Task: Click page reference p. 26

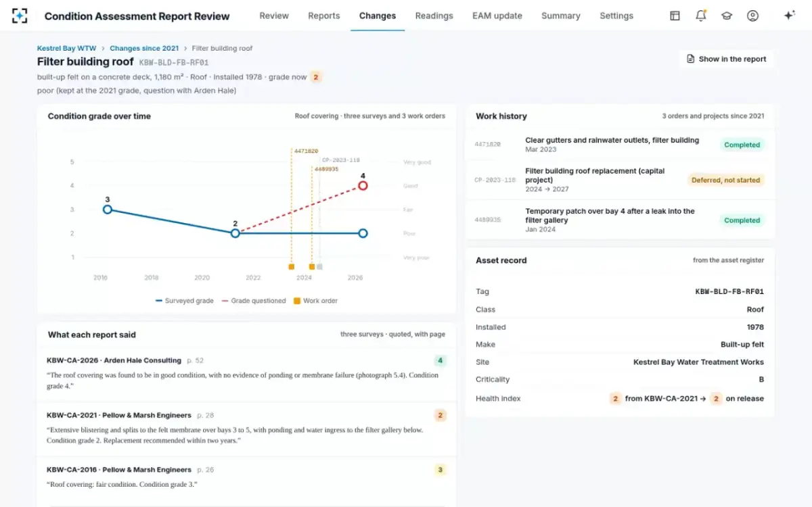Action: click(x=206, y=470)
